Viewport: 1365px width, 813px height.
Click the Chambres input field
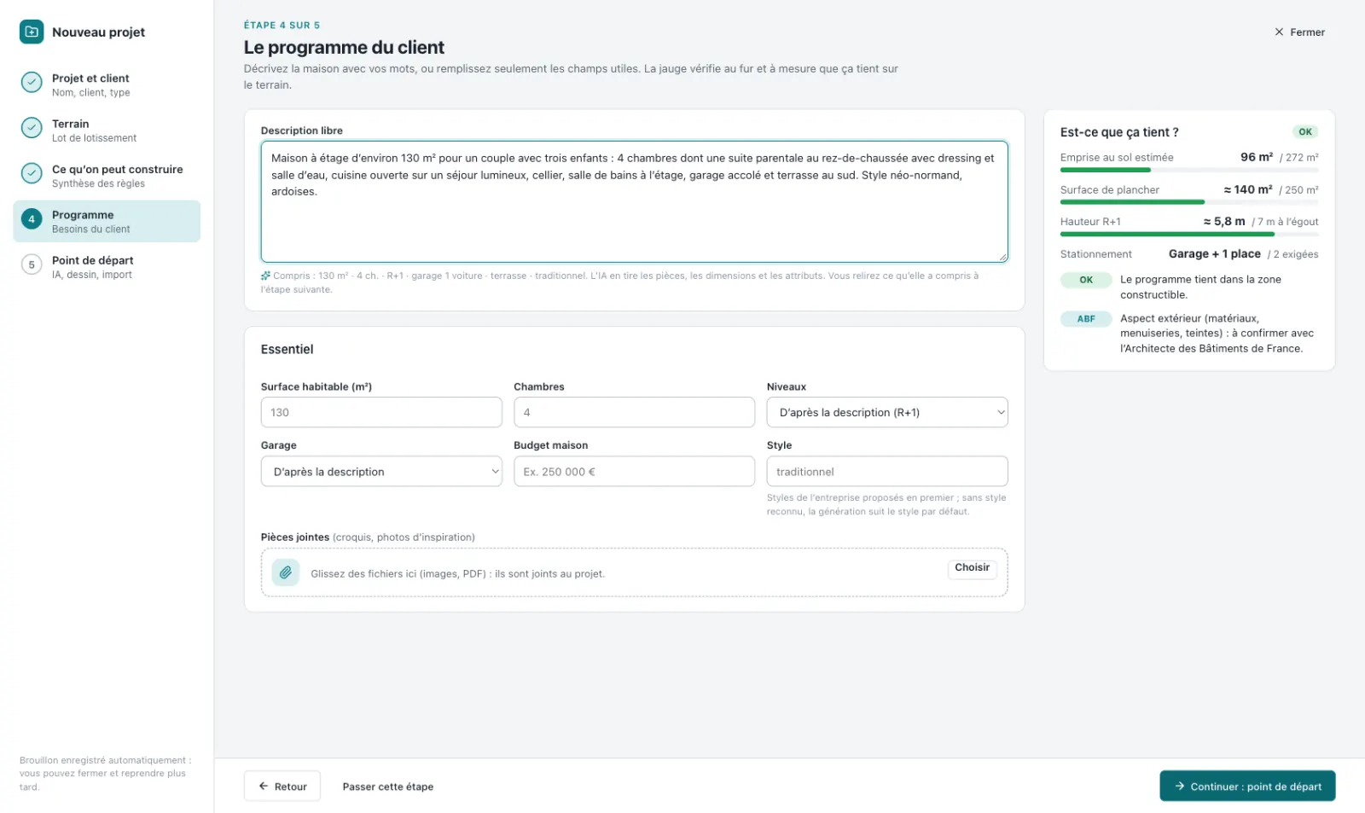pos(634,412)
